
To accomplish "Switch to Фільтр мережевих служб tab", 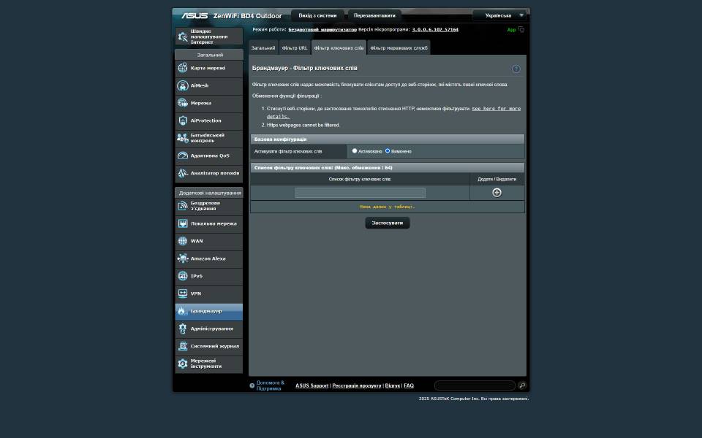I will point(399,48).
